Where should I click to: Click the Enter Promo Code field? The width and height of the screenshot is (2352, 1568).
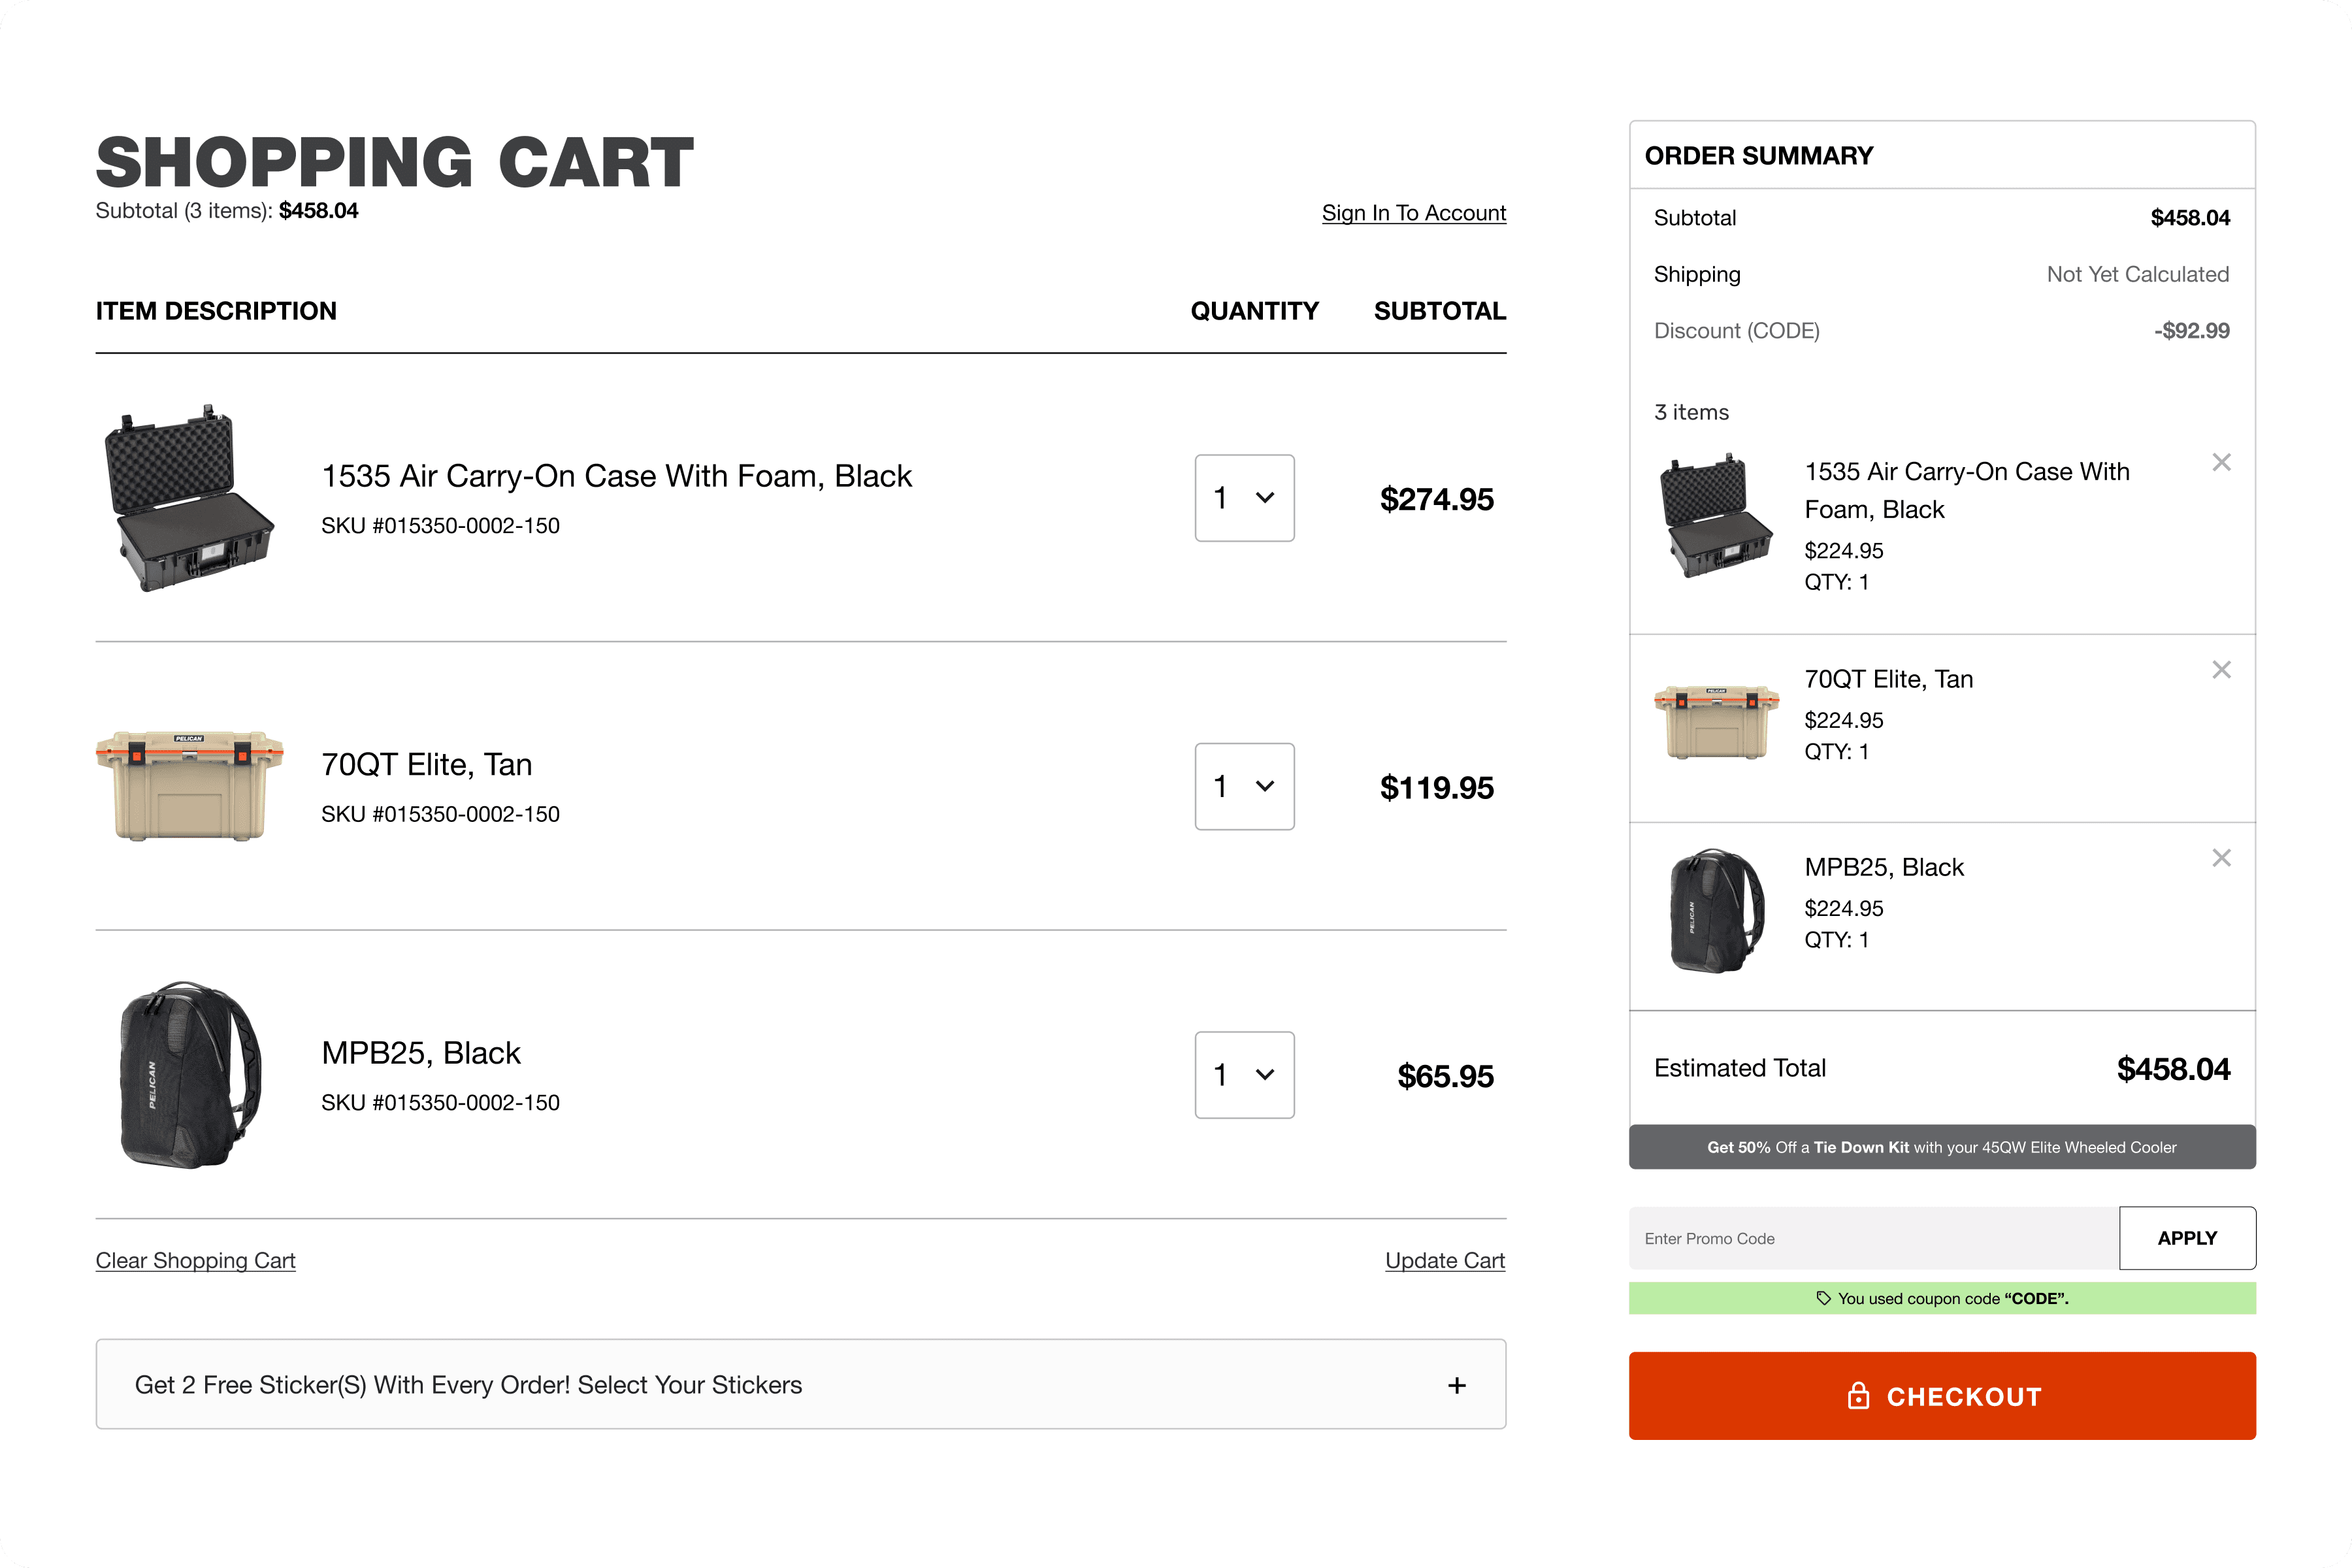point(1873,1238)
